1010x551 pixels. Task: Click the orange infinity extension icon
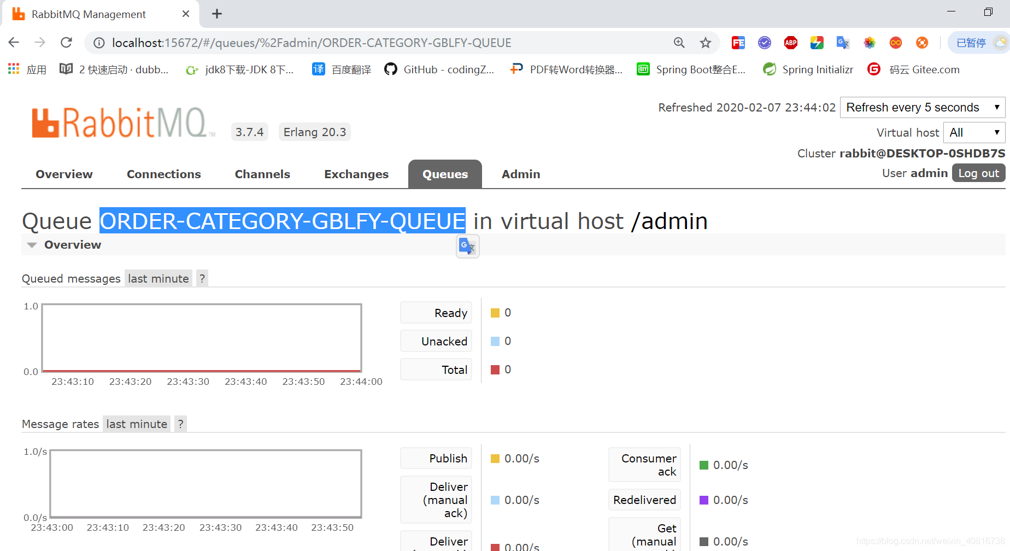click(x=896, y=43)
